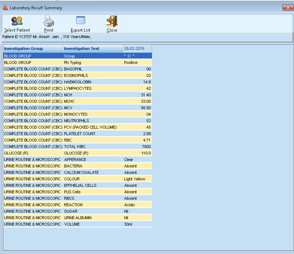Screen dimensions: 294x254
Task: Close the Laboratory Result Summary window
Action: click(288, 8)
